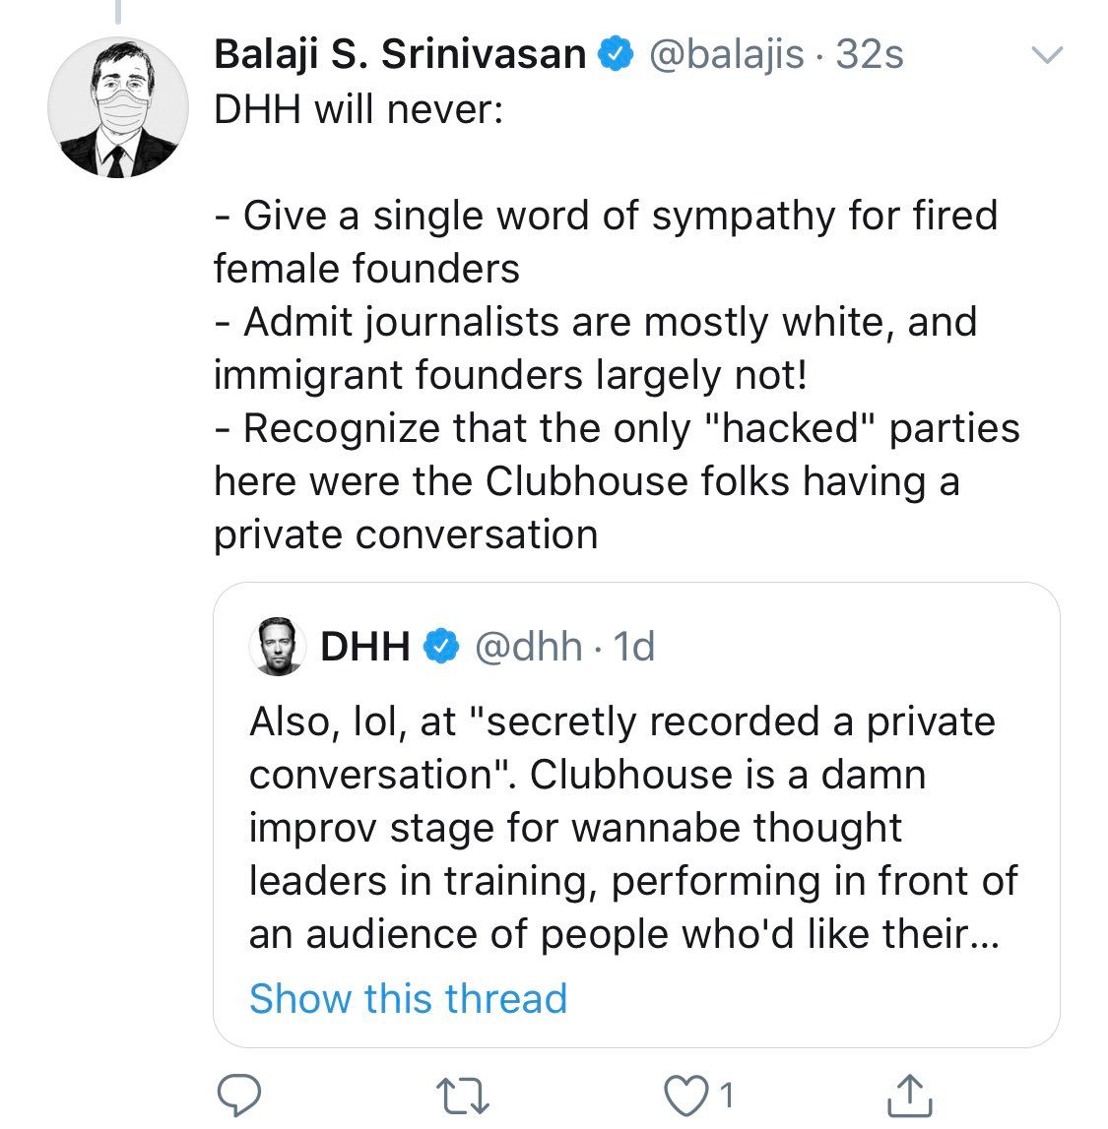1108x1129 pixels.
Task: Tap the 32s timestamp
Action: [x=870, y=55]
